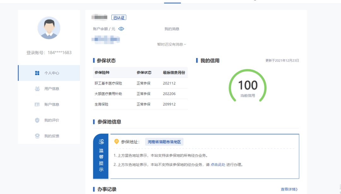Open the 用户信息 menu item
341x194 pixels.
click(x=51, y=89)
